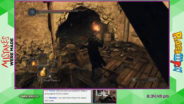
Task: Click the burning torch flame
Action: [96, 26]
